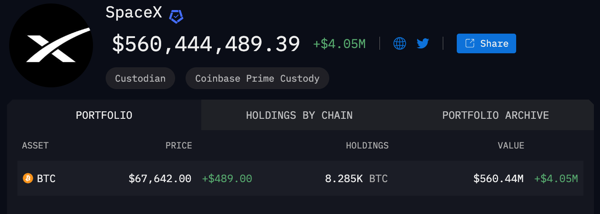
Task: Click the BTC price $67,642.00
Action: (x=160, y=178)
